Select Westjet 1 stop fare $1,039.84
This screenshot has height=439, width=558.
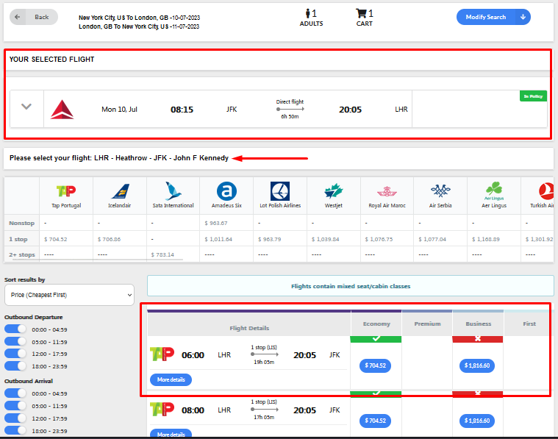(325, 239)
